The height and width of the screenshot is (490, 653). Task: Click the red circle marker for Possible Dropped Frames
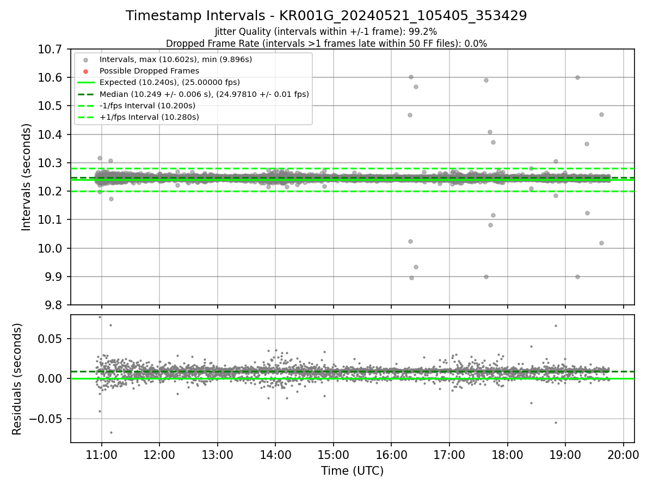point(85,71)
